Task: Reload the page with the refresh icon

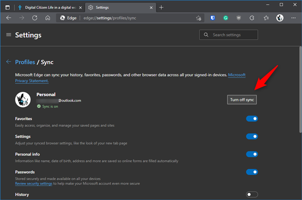Action: point(34,18)
